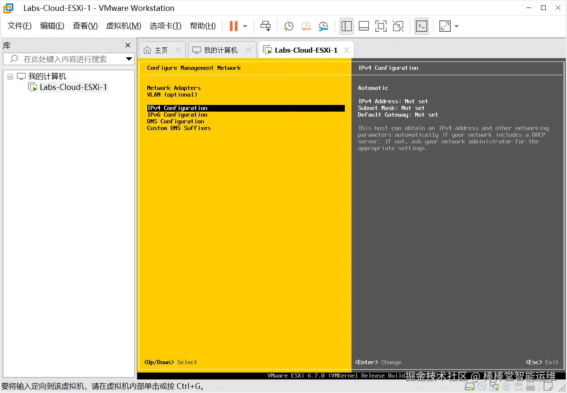Click the printer device status icon
Image resolution: width=567 pixels, height=393 pixels.
tap(518, 387)
